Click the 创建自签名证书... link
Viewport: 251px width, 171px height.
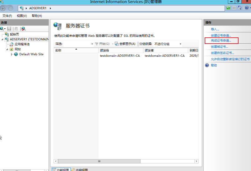pyautogui.click(x=223, y=53)
